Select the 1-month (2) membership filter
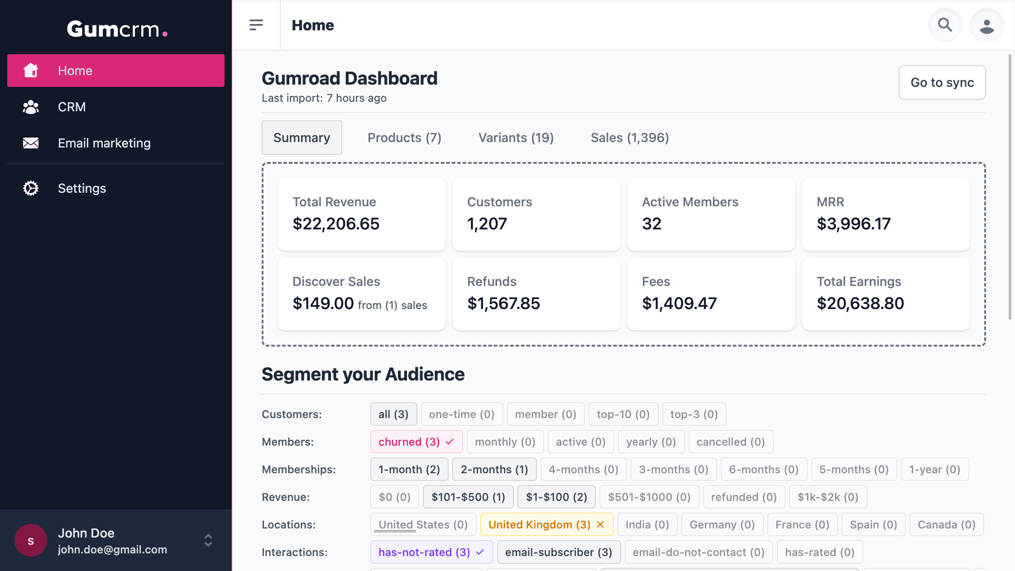The height and width of the screenshot is (571, 1015). (409, 469)
